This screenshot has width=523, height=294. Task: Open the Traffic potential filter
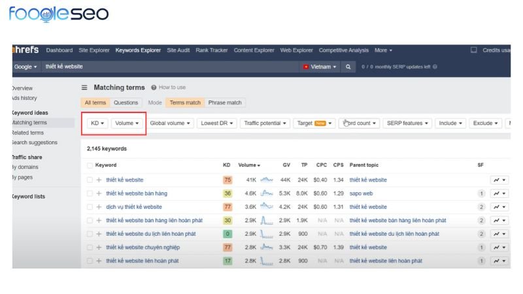[x=265, y=123]
